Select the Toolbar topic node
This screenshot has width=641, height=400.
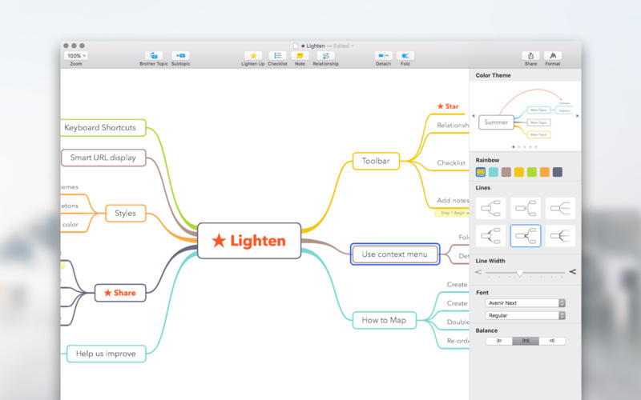(x=376, y=161)
